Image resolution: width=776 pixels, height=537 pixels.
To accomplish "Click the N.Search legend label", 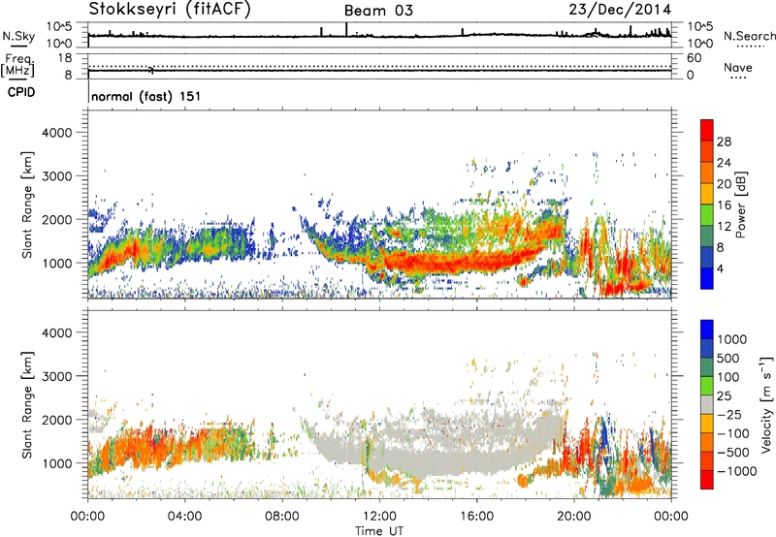I will 750,36.
